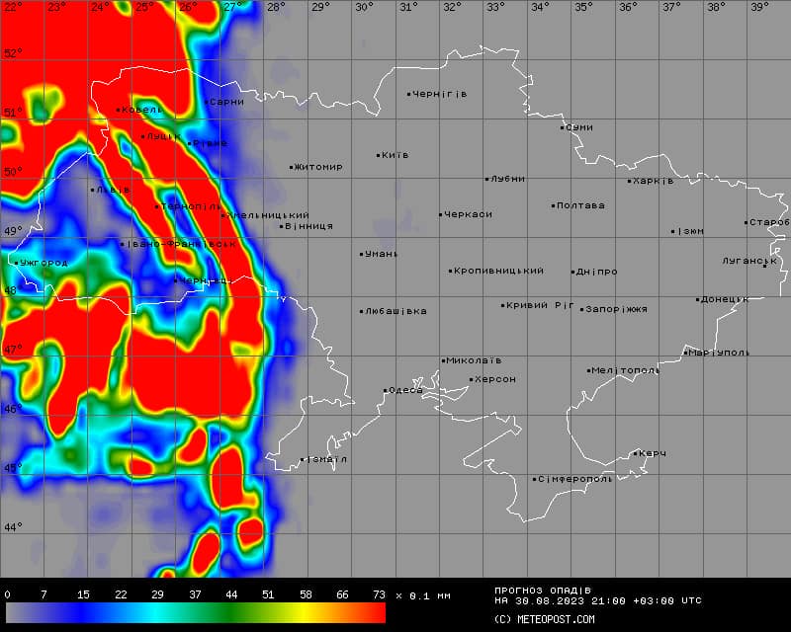
Task: Click the ПРОГНОЗ ОПАДІВ forecast title
Action: coord(543,591)
